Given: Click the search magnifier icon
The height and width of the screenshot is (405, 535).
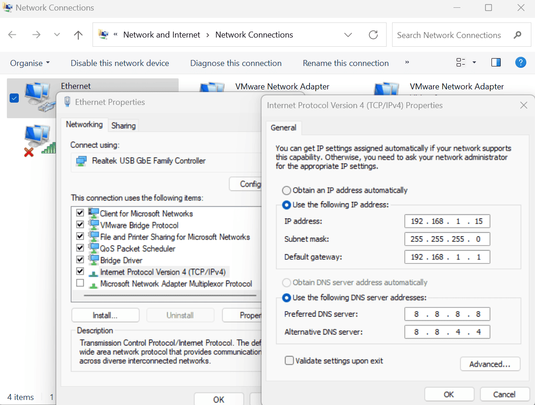Looking at the screenshot, I should [518, 35].
